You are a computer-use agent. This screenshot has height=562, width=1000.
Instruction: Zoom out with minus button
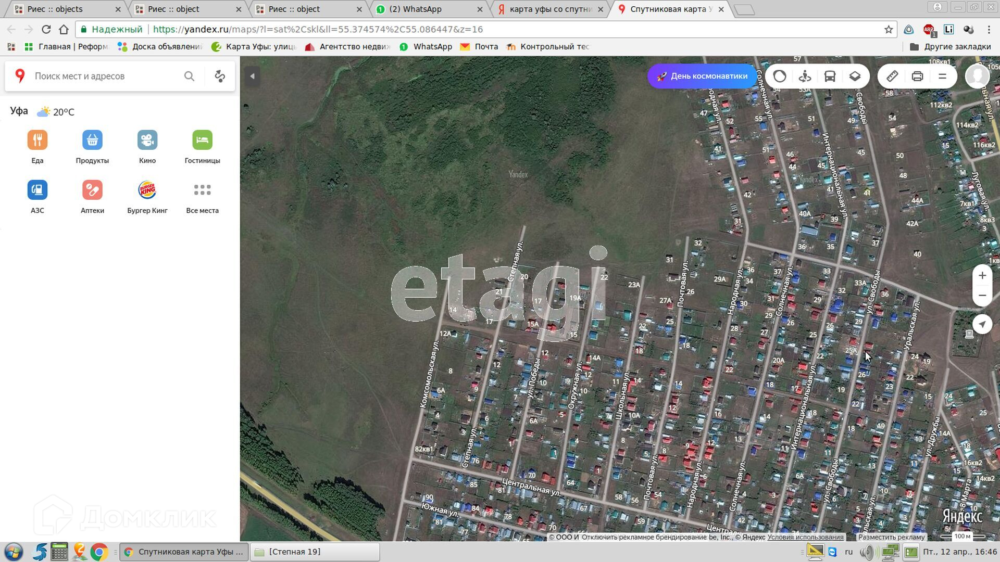click(982, 296)
